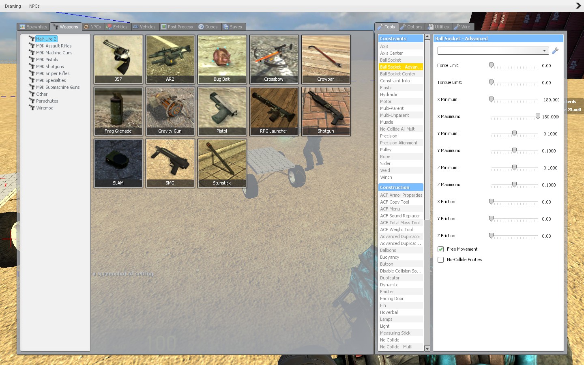584x365 pixels.
Task: Choose the Motor constraint tool
Action: coord(401,101)
